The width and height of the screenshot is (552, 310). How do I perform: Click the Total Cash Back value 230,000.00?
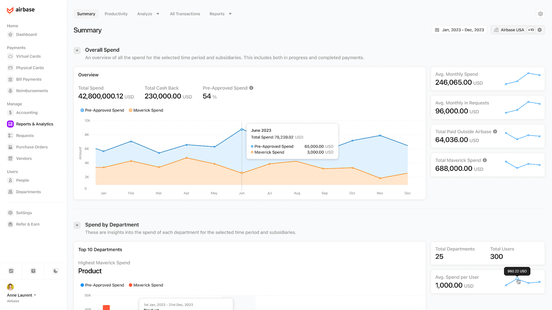(163, 96)
